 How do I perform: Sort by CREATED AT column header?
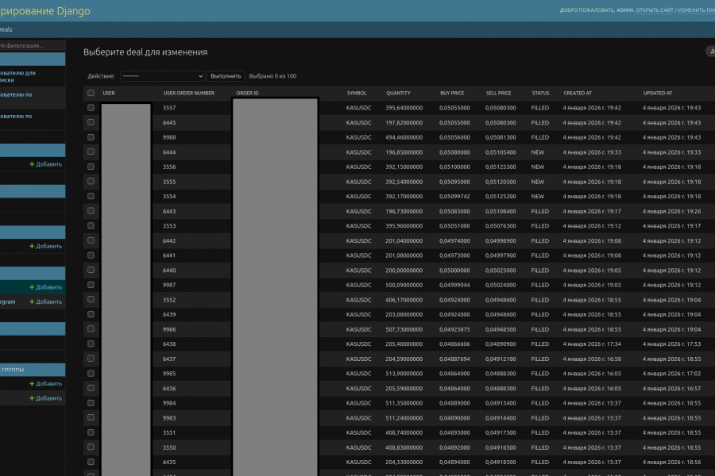578,93
